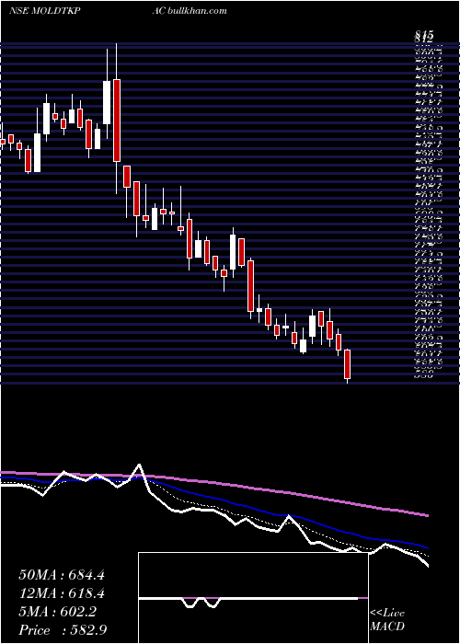Click the blue 12MA line's right end

(427, 548)
